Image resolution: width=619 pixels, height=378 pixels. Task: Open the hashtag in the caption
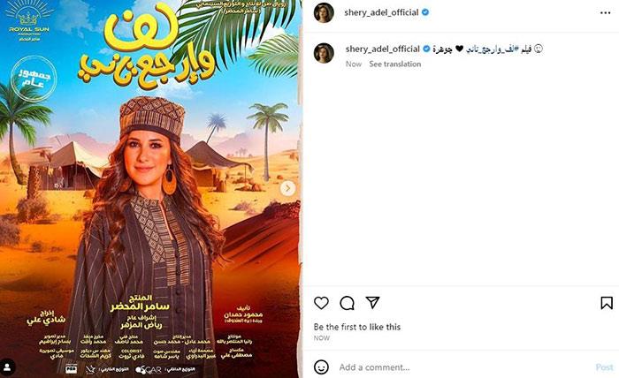point(493,49)
